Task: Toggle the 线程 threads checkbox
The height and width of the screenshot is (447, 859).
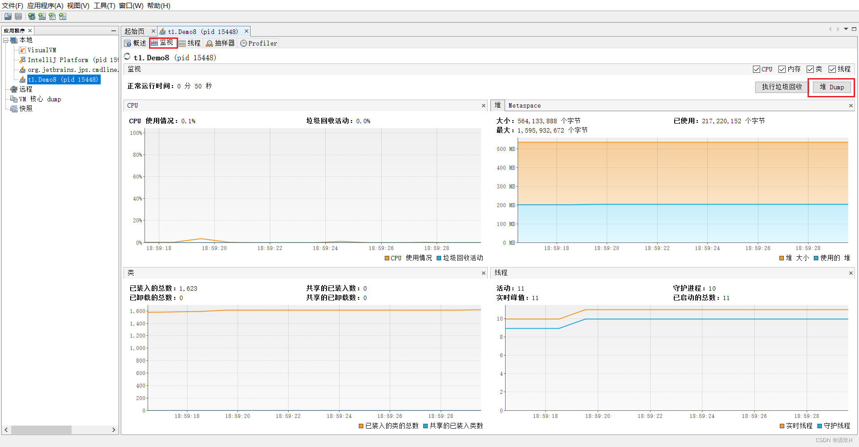Action: coord(832,69)
